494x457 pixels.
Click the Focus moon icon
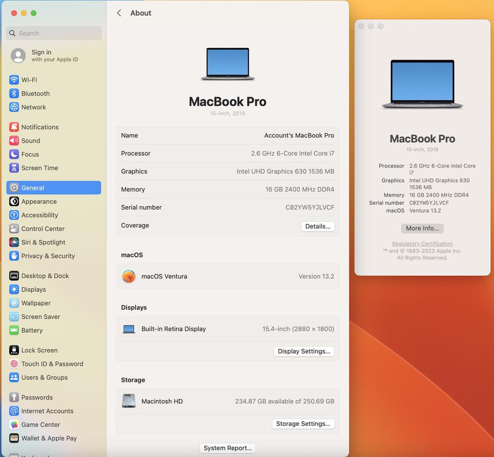[14, 154]
